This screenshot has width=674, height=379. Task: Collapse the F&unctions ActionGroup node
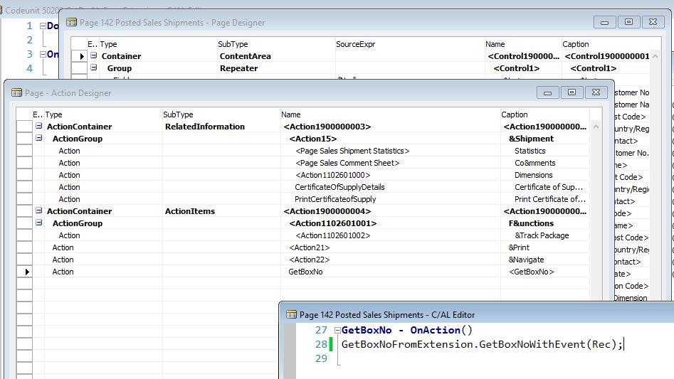click(x=39, y=223)
